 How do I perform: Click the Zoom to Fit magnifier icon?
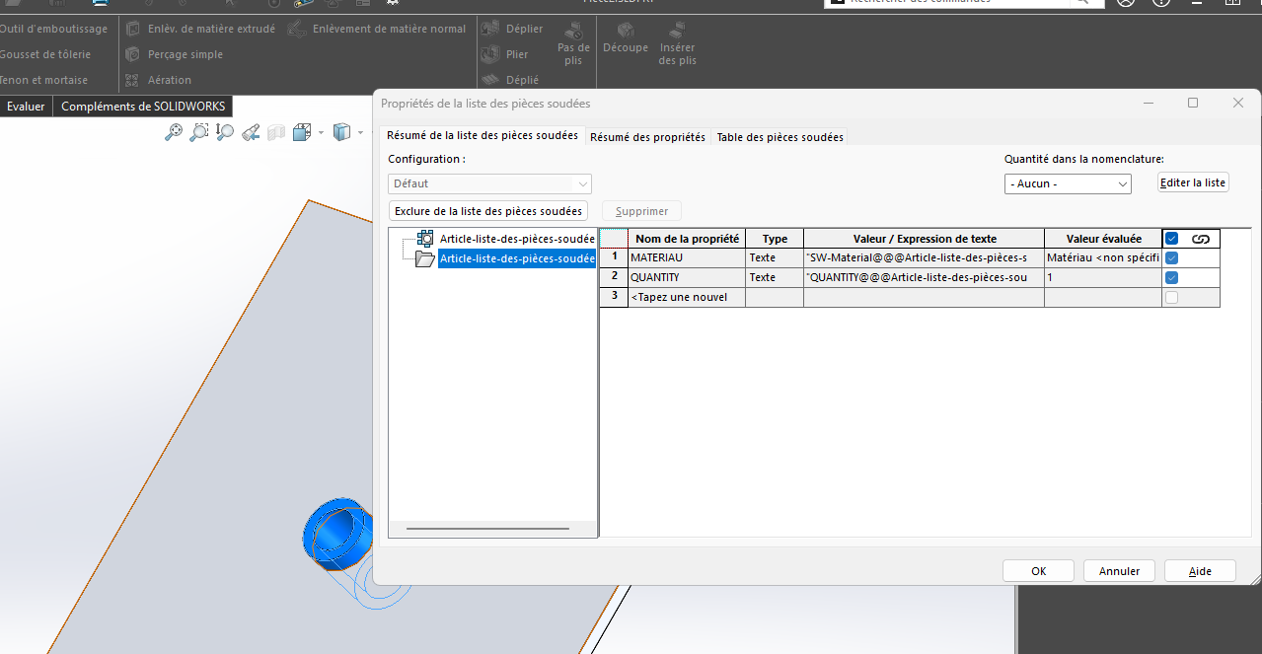tap(174, 132)
